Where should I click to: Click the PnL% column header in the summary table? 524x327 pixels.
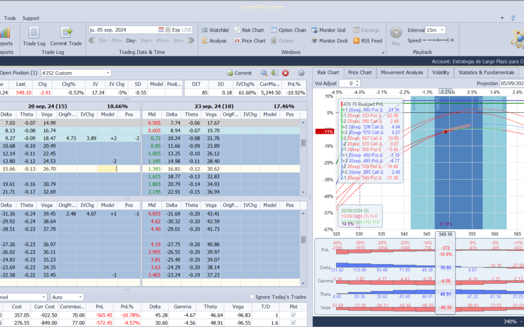click(127, 307)
